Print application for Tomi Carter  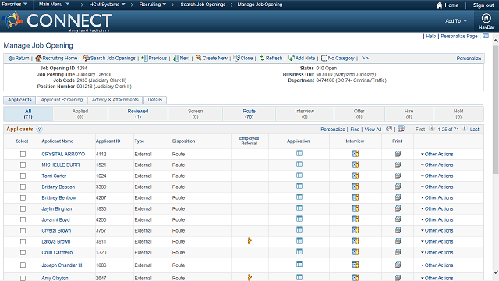(398, 176)
